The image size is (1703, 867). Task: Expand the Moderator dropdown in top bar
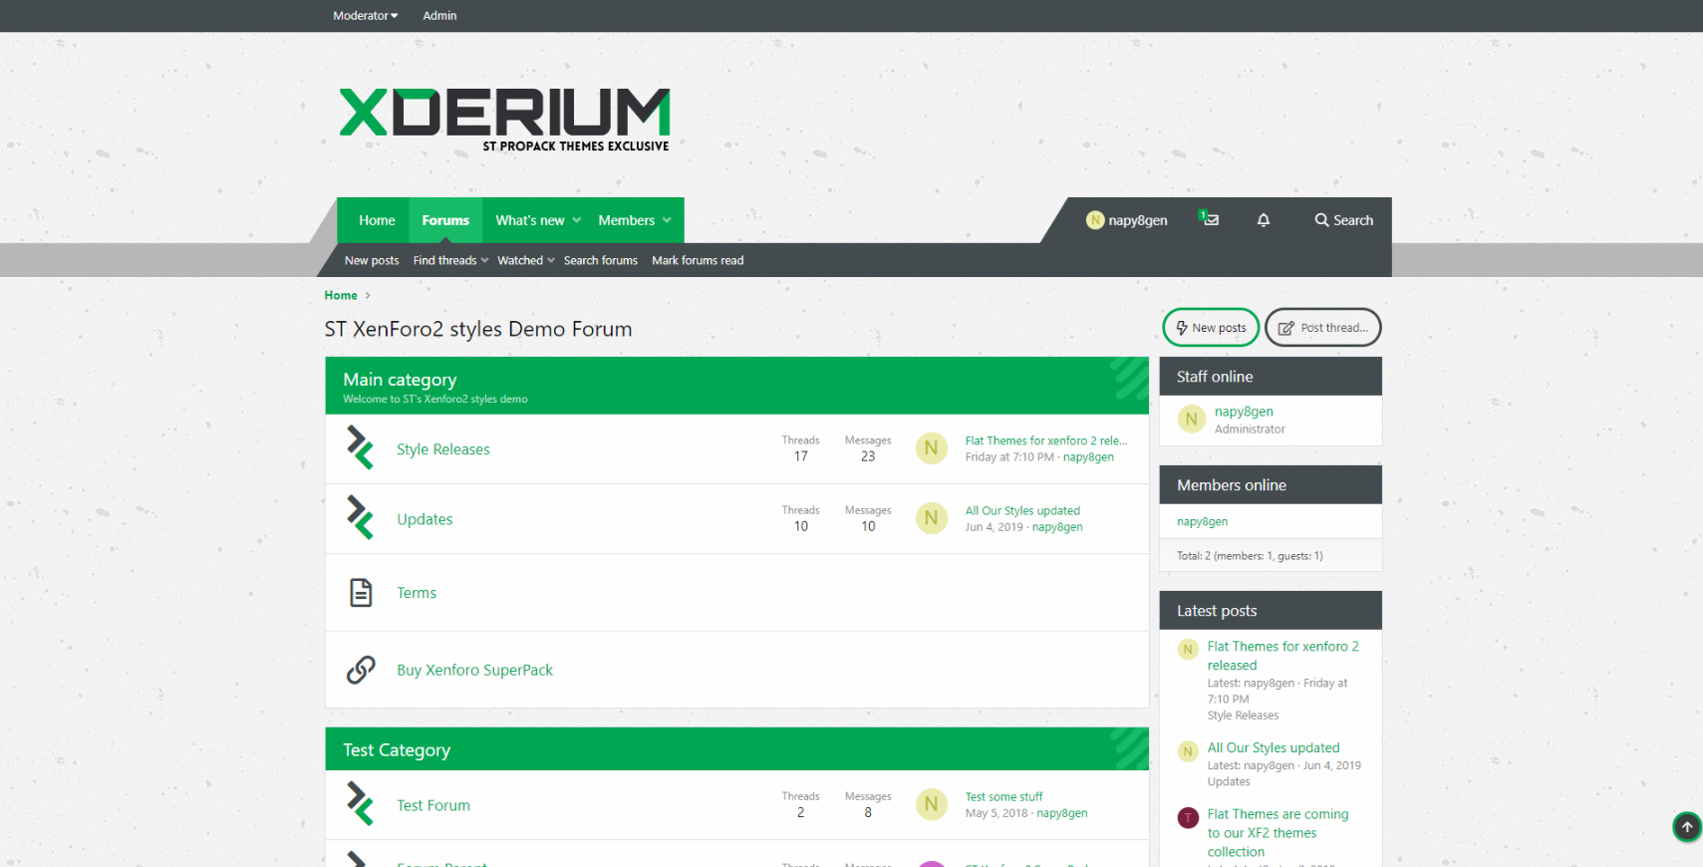pyautogui.click(x=365, y=16)
